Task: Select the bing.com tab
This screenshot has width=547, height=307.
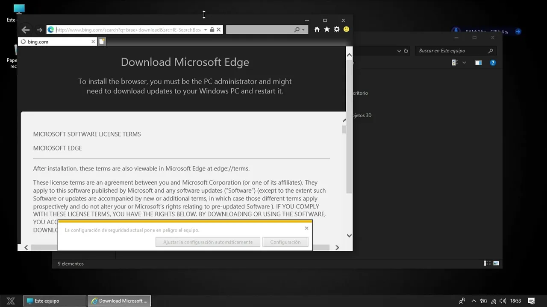Action: tap(58, 41)
